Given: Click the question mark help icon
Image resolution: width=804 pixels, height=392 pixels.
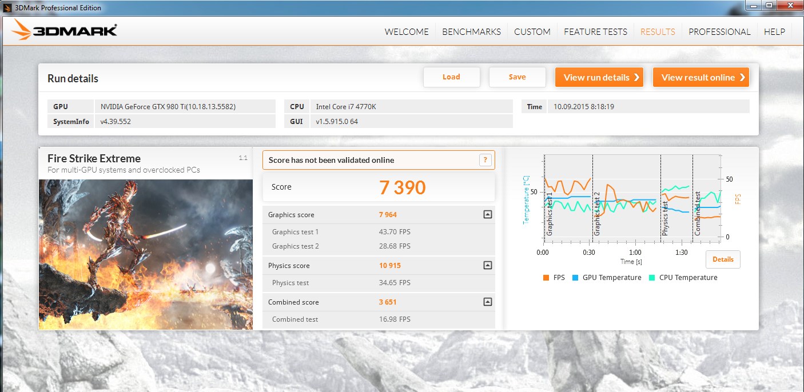Looking at the screenshot, I should [x=485, y=161].
